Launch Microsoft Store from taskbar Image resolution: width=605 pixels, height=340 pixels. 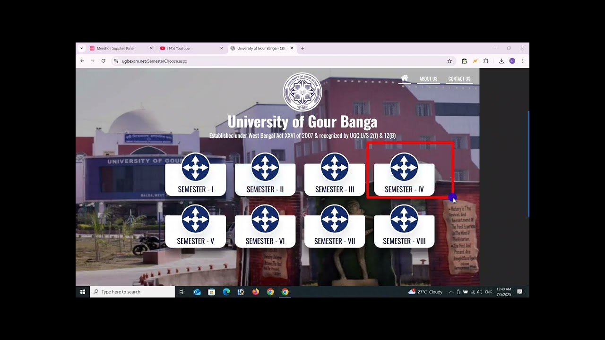pyautogui.click(x=212, y=292)
